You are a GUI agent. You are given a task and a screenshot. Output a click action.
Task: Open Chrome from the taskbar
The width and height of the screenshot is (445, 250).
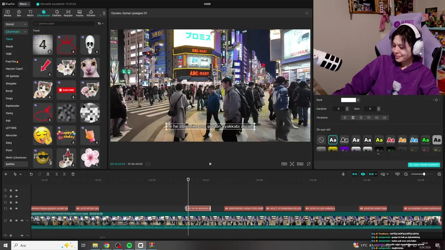(107, 245)
